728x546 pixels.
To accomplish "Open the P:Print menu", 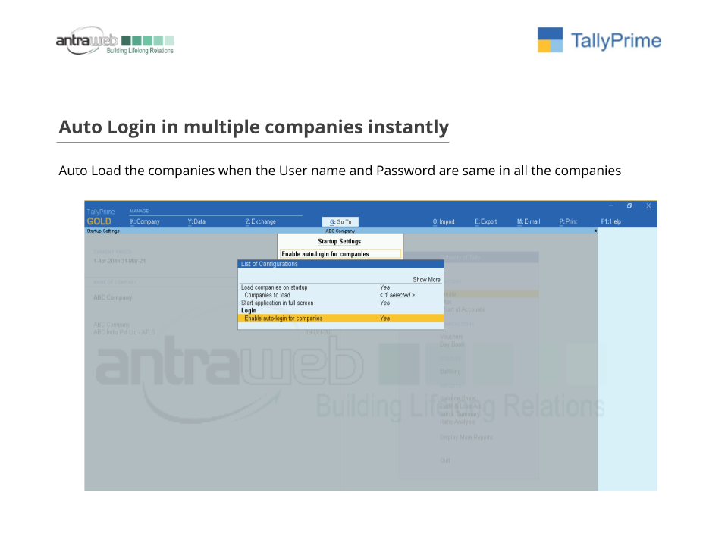I will (568, 221).
